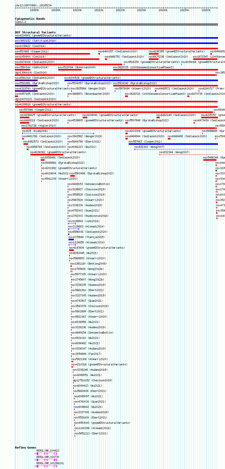This screenshot has width=225, height=469.
Task: Click esv3668971 (Besenbacher2015) label
Action: (x=89, y=94)
